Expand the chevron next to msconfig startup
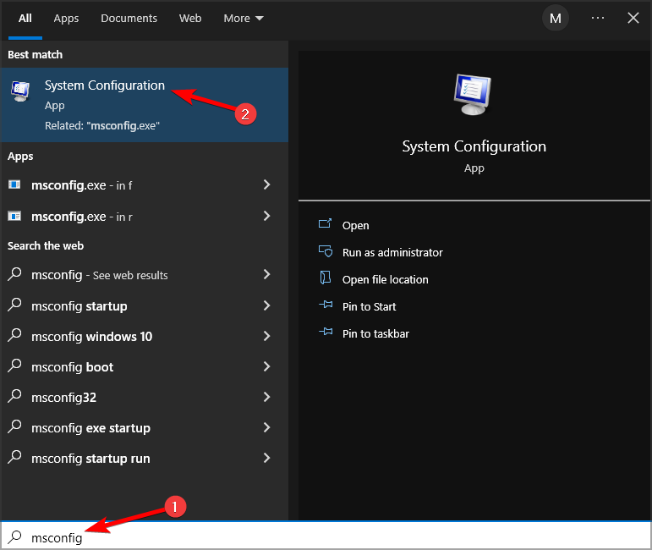The width and height of the screenshot is (652, 550). click(x=266, y=305)
